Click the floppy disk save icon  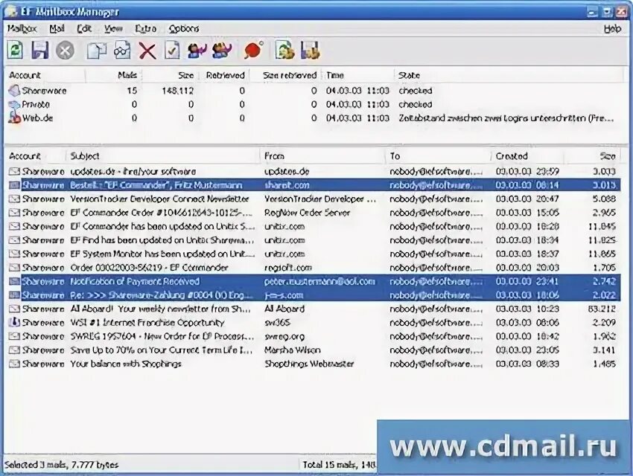(x=40, y=51)
